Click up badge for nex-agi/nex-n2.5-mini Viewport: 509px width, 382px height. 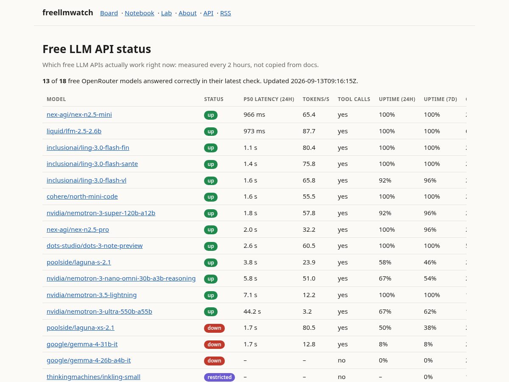(211, 115)
